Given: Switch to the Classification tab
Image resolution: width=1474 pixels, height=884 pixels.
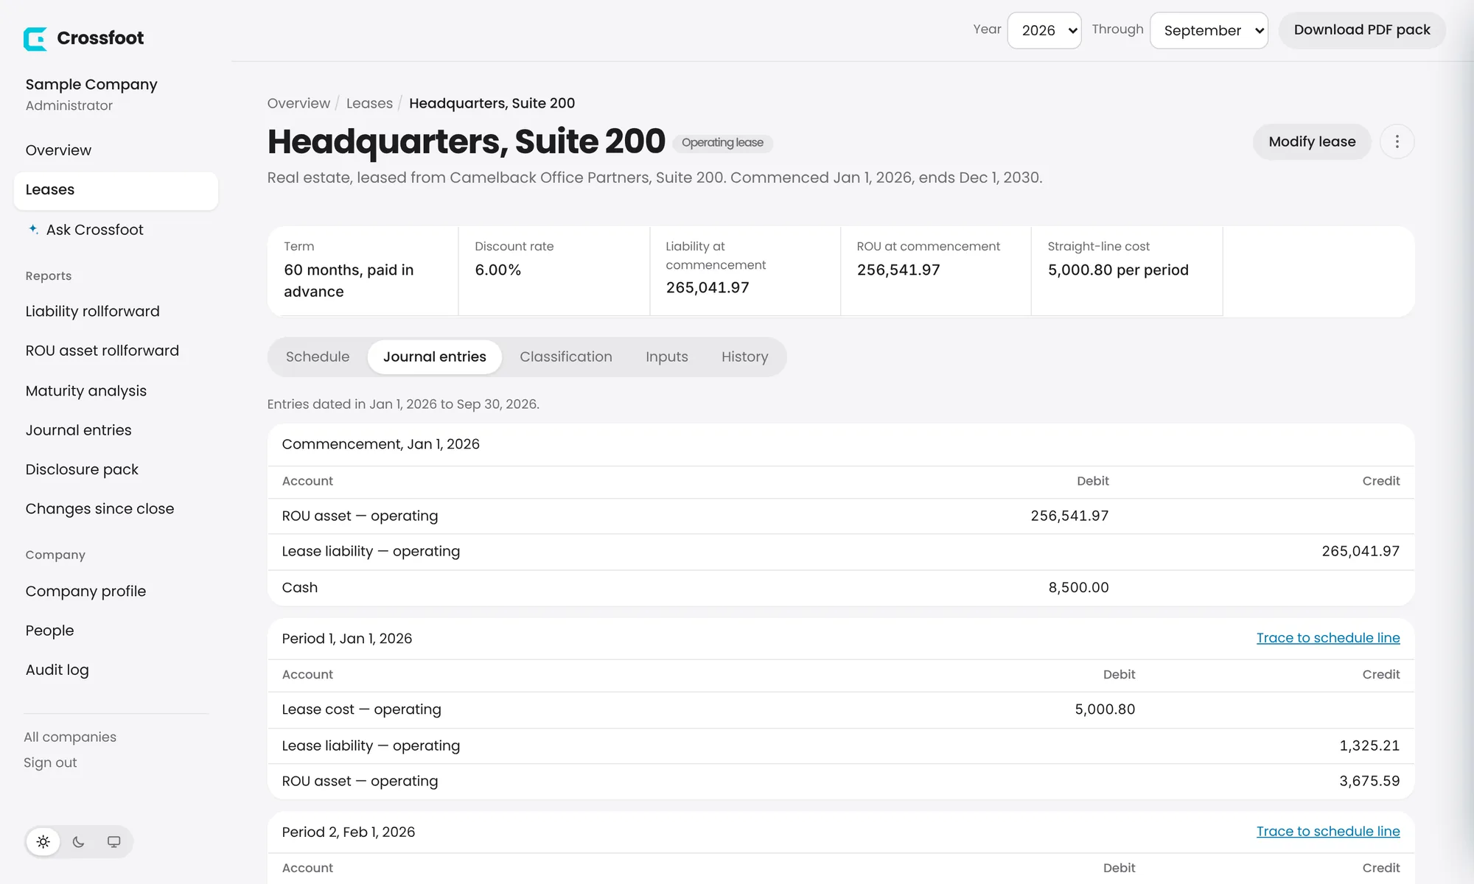Looking at the screenshot, I should pos(566,357).
